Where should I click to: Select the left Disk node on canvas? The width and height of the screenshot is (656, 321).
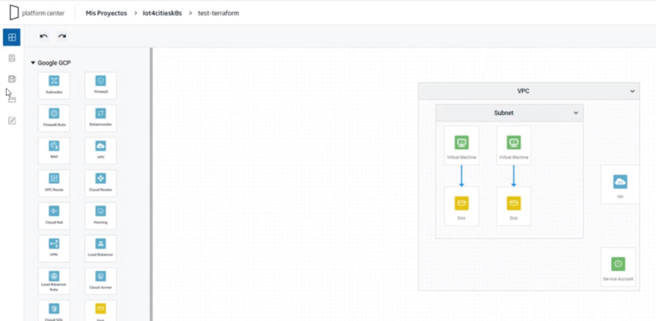[461, 206]
